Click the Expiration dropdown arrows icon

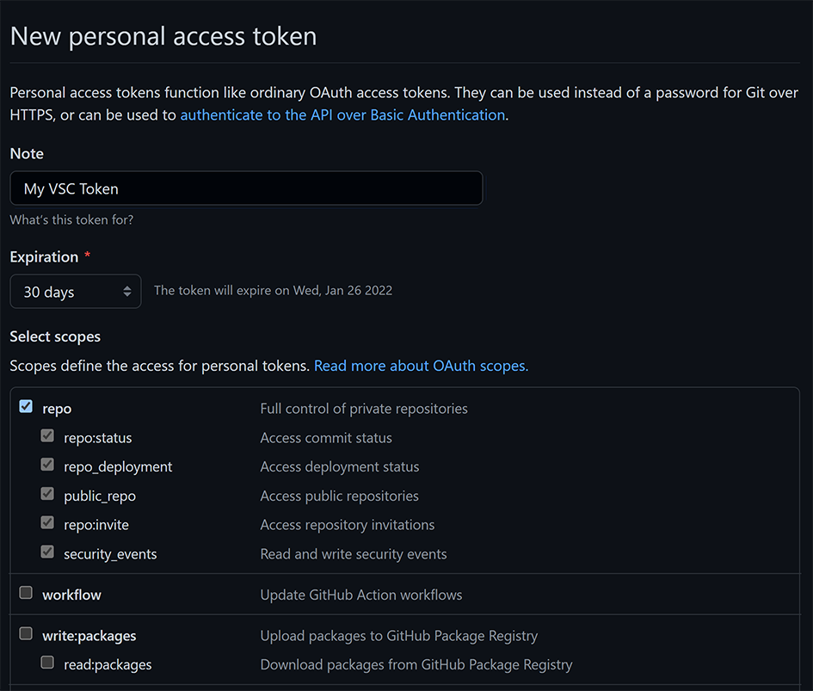coord(127,292)
